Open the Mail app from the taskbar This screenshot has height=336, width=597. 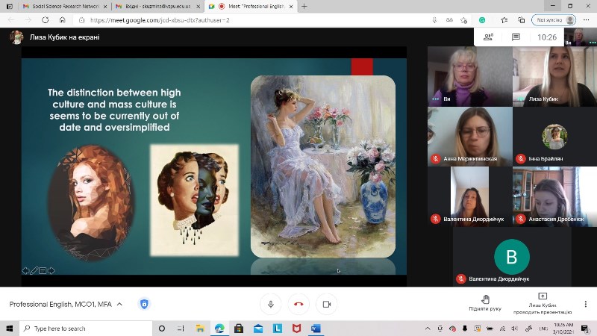coord(258,328)
